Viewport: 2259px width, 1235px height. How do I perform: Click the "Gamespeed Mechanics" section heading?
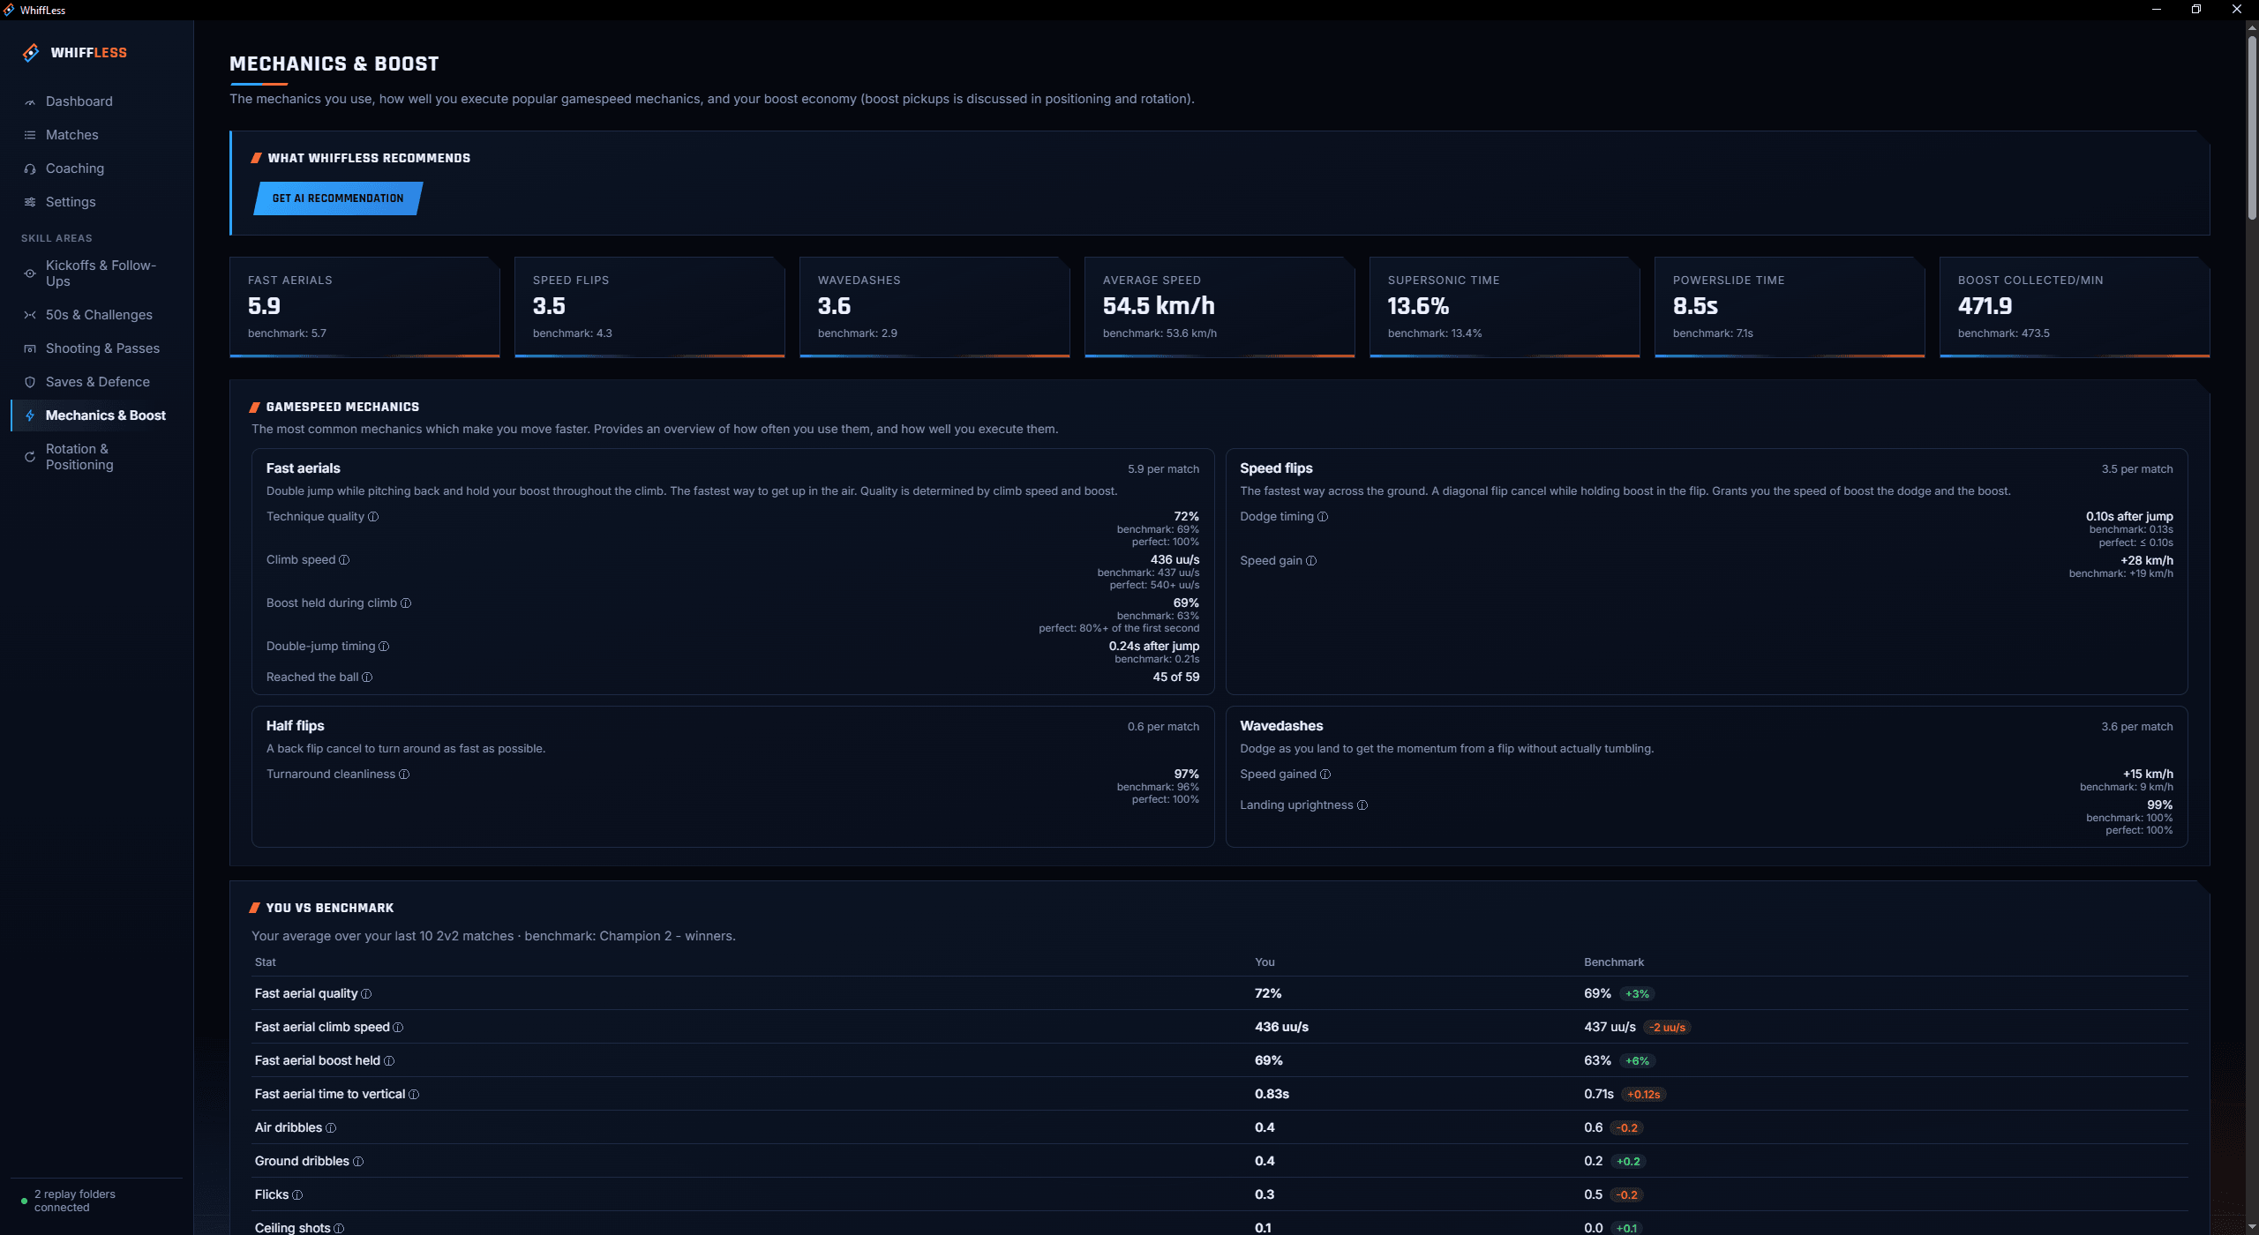342,408
